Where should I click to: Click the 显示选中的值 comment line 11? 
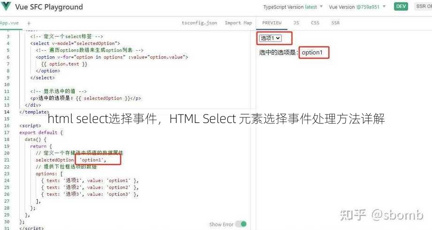58,91
